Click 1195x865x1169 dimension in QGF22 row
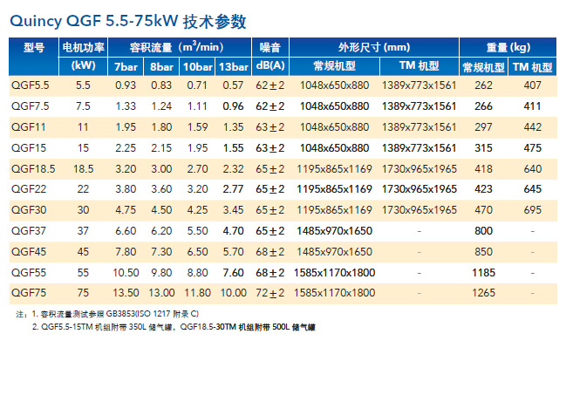Image resolution: width=573 pixels, height=402 pixels. 334,189
